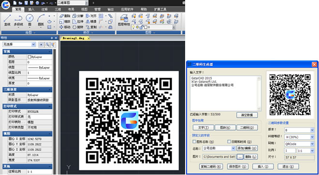Screen dimensions: 319x175
Task: Click the 保存图片 (S) button
Action: pos(238,166)
